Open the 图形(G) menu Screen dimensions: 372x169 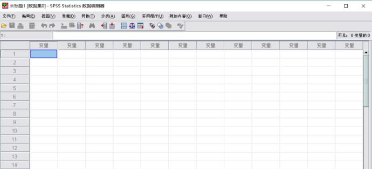pyautogui.click(x=128, y=16)
